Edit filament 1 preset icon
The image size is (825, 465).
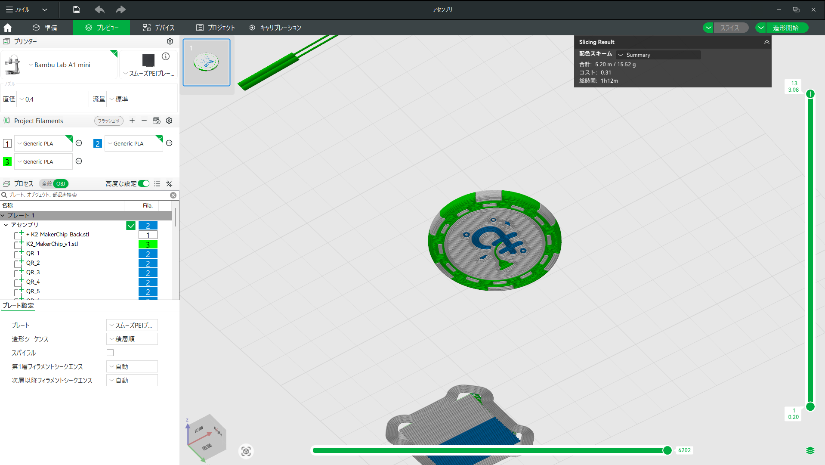[79, 143]
